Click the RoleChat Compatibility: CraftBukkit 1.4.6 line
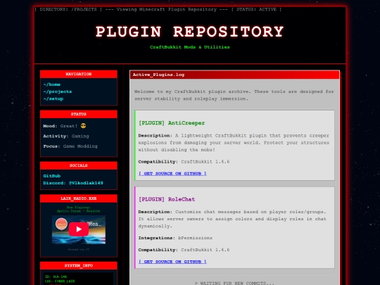The height and width of the screenshot is (285, 380). click(184, 250)
